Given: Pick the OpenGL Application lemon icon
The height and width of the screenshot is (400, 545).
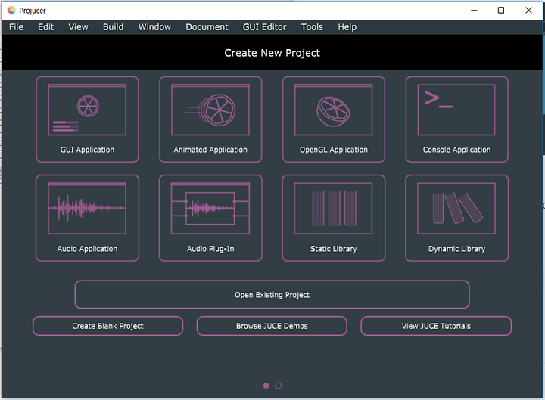Looking at the screenshot, I should coord(333,110).
